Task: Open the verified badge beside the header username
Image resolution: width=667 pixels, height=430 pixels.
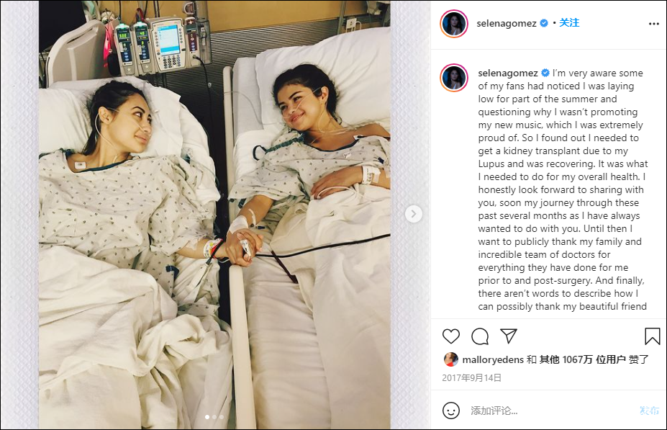Action: point(544,24)
